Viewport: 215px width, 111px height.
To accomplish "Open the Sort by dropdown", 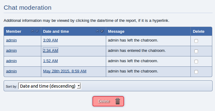I will click(50, 86).
